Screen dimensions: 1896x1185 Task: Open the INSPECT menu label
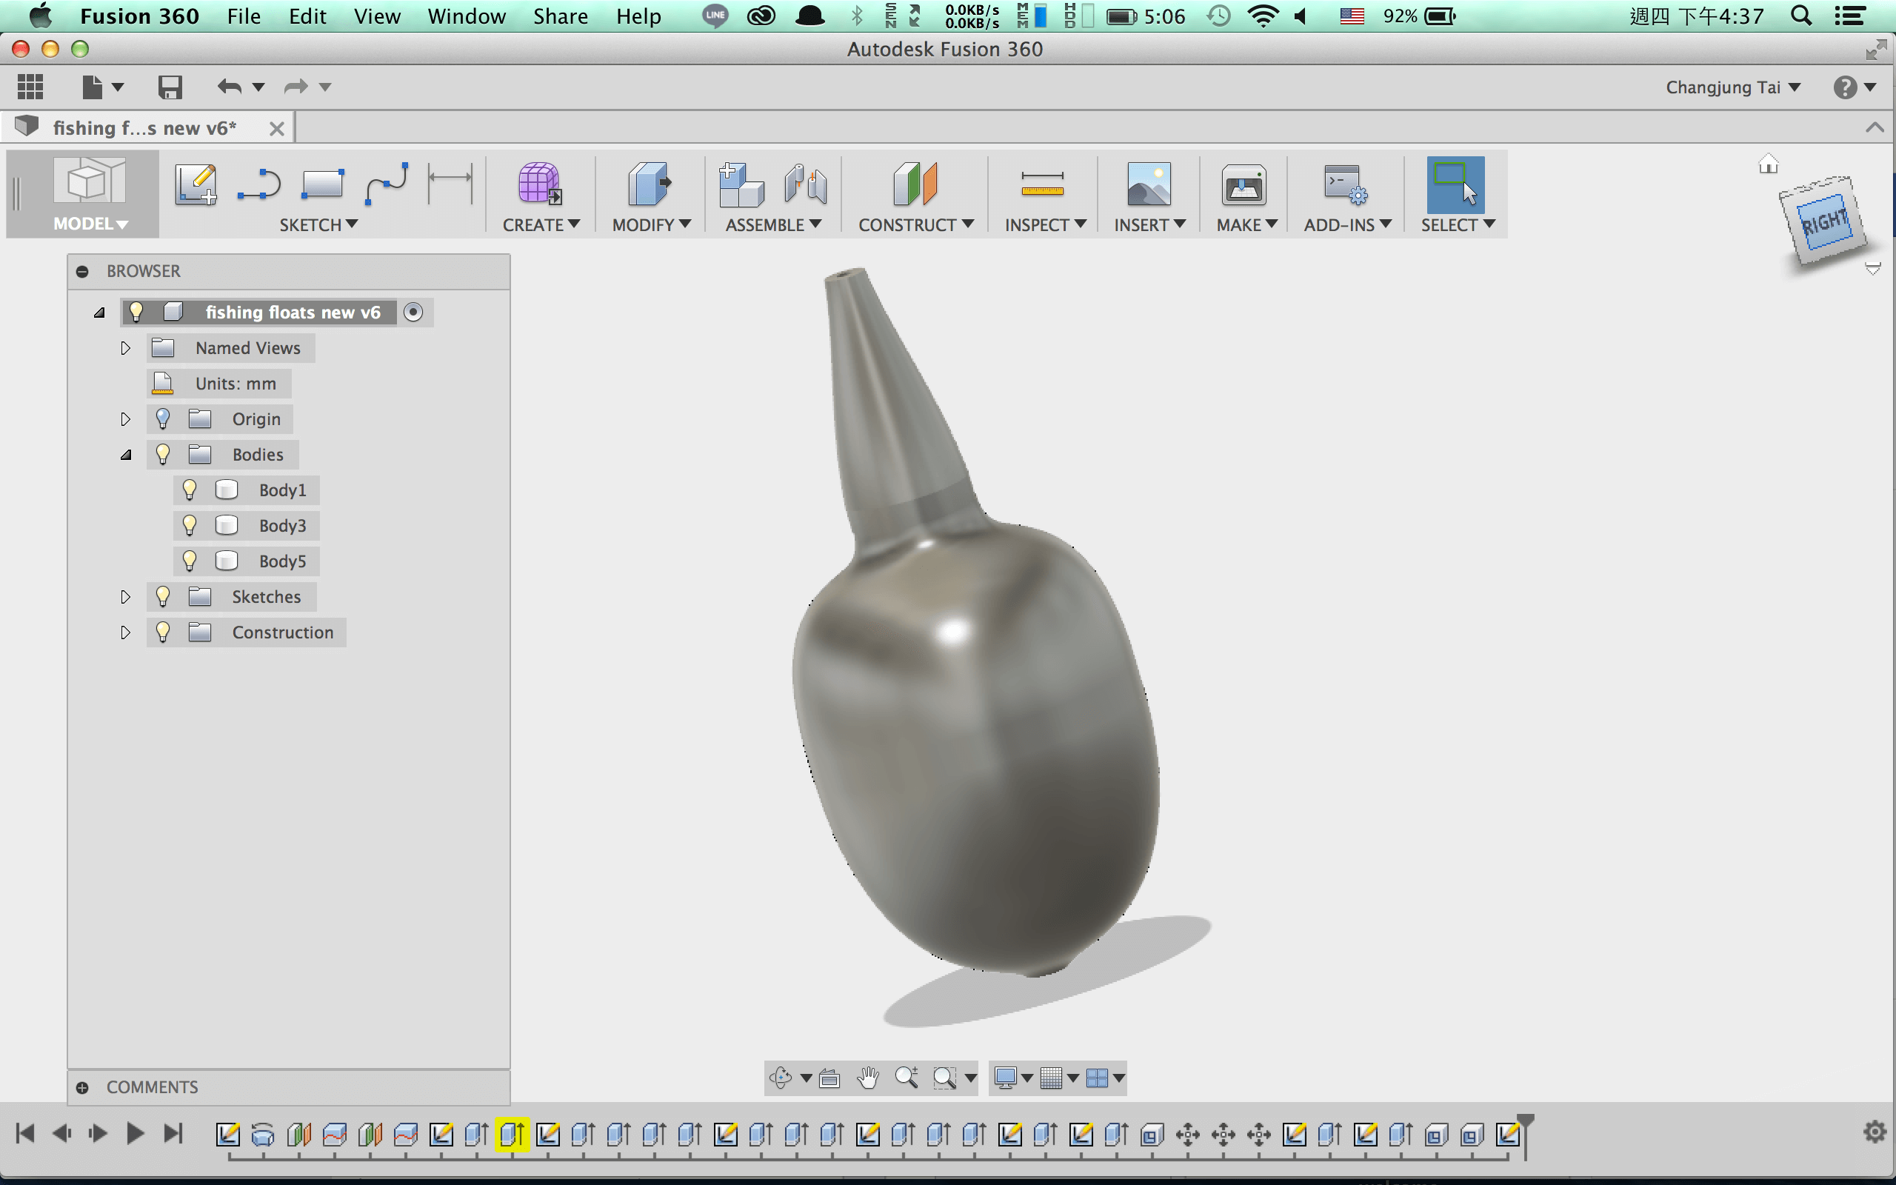pos(1045,225)
